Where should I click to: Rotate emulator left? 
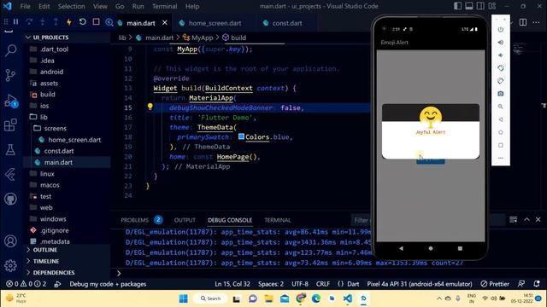501,68
